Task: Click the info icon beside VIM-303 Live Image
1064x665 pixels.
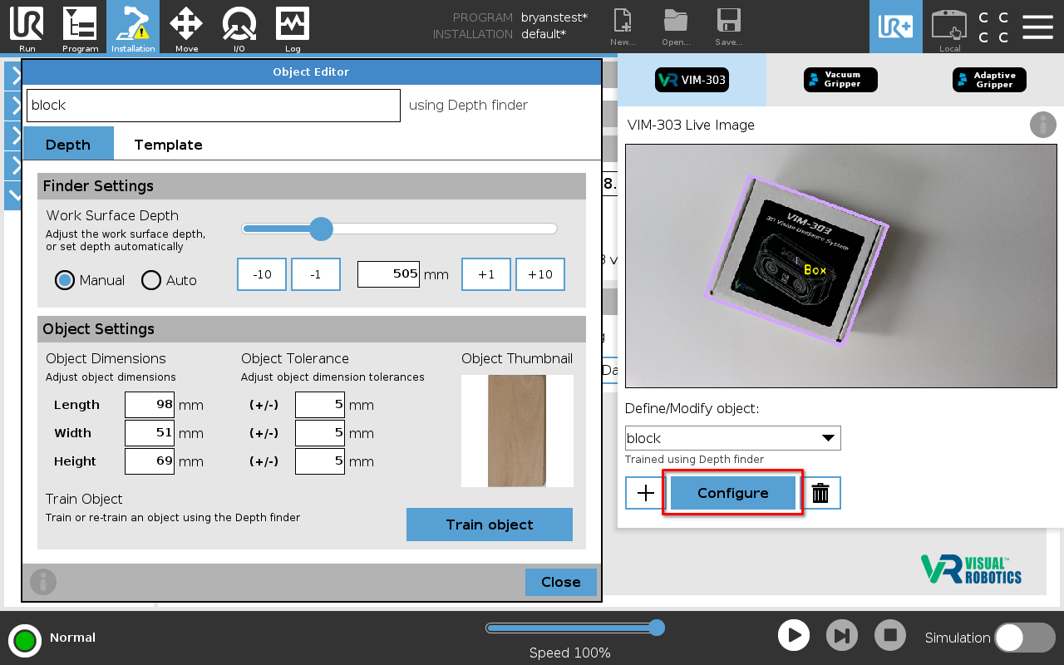Action: pyautogui.click(x=1043, y=125)
